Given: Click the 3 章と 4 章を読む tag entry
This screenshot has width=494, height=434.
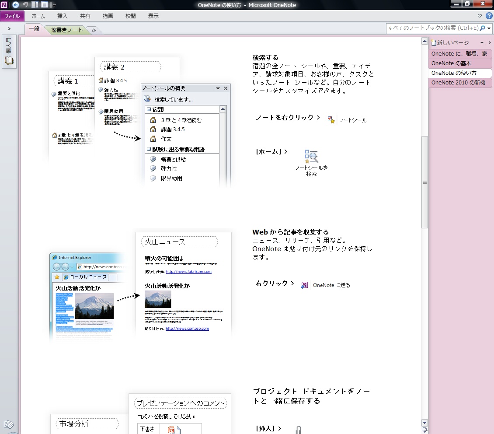Looking at the screenshot, I should pos(181,120).
